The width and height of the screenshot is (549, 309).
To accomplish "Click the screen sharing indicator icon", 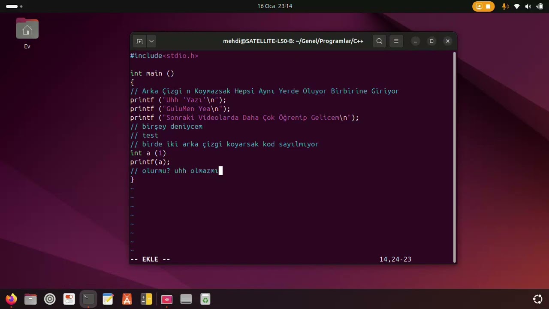I will click(479, 6).
